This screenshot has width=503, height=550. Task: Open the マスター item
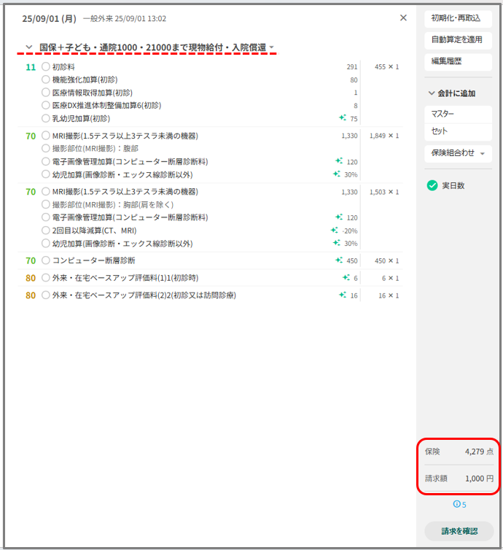click(458, 114)
